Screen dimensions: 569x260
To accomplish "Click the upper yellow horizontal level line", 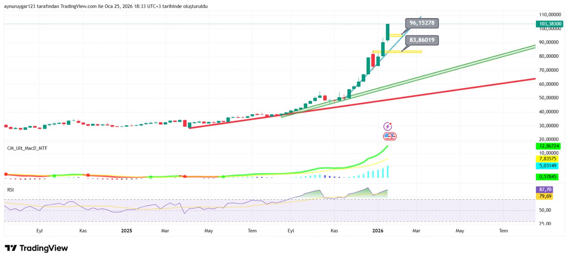I will 395,35.
